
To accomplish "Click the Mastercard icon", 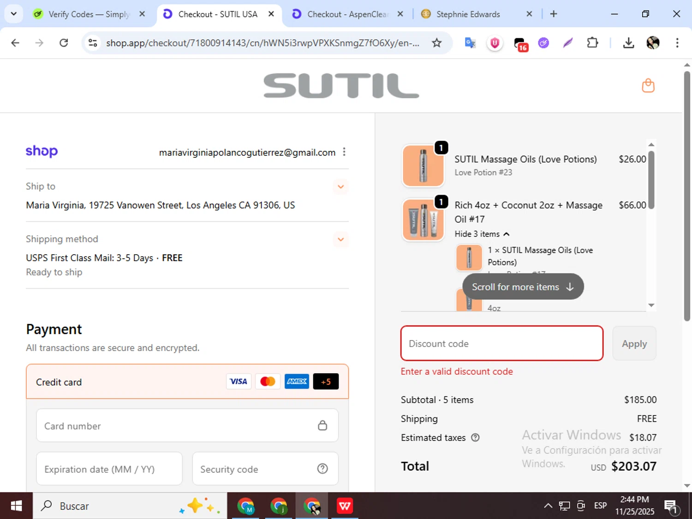I will point(268,382).
